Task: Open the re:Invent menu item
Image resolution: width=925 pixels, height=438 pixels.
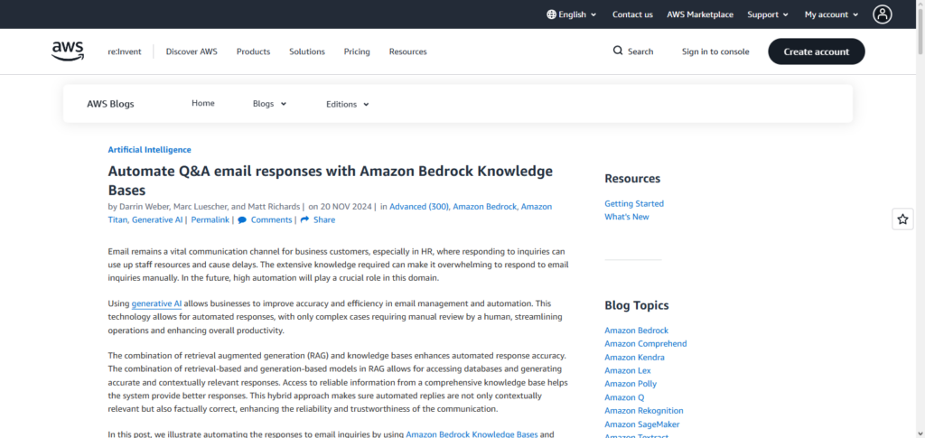Action: click(x=124, y=51)
